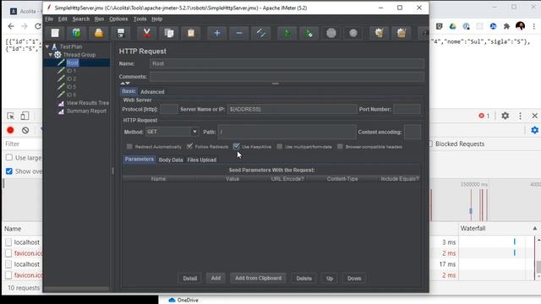Click the Delete parameter button
The height and width of the screenshot is (304, 541).
coord(304,278)
